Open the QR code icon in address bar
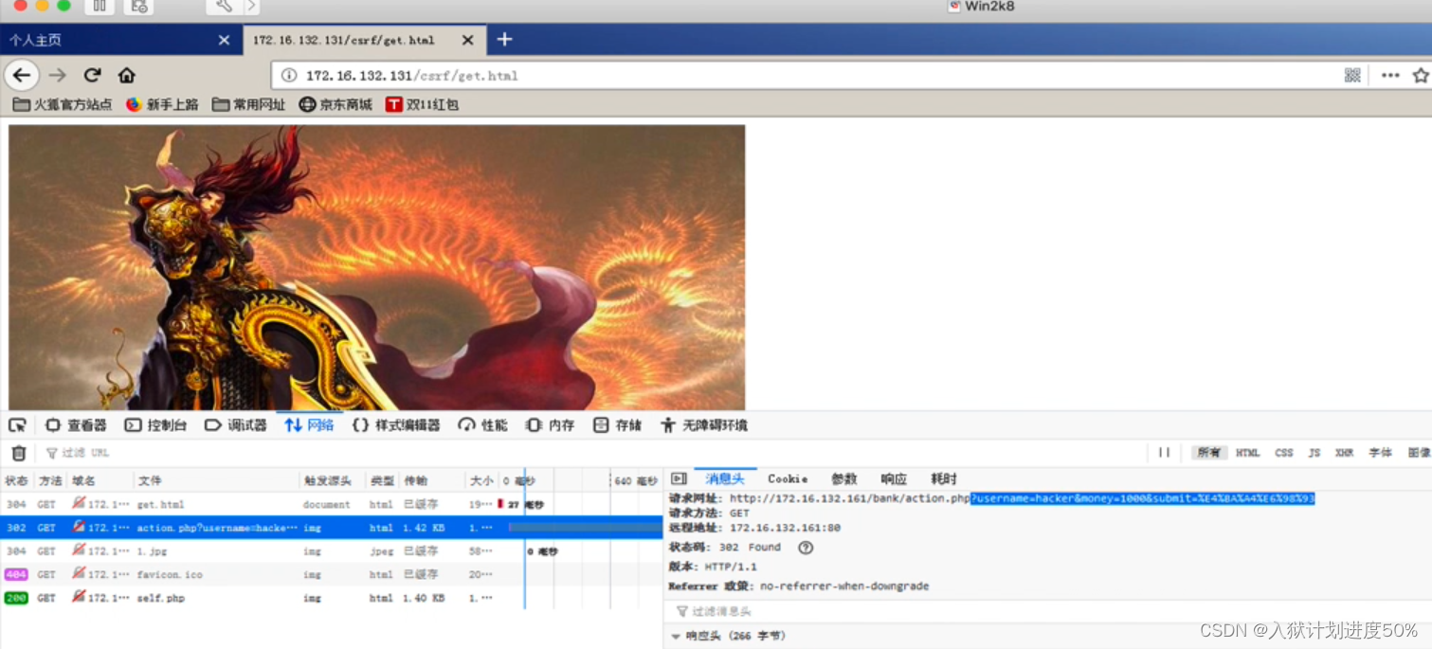 (1352, 75)
